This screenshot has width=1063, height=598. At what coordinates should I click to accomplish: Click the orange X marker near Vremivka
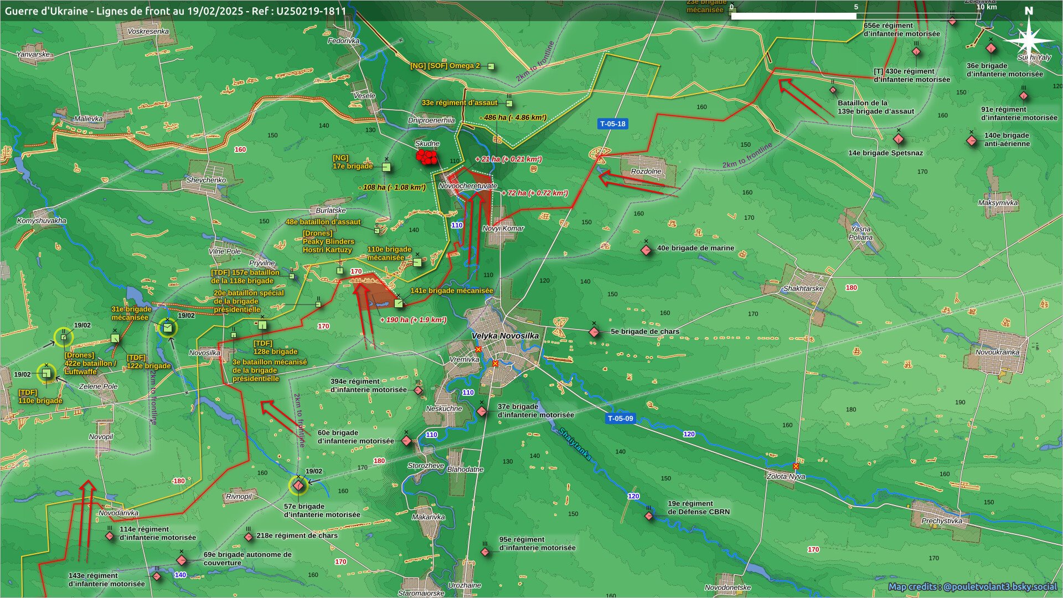pyautogui.click(x=478, y=349)
